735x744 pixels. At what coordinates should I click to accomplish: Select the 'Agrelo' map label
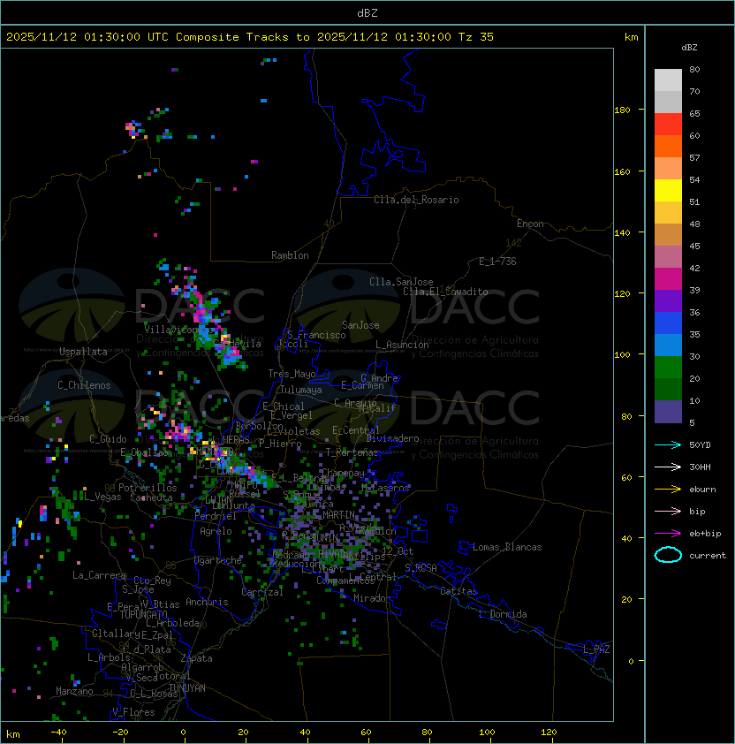tap(216, 531)
